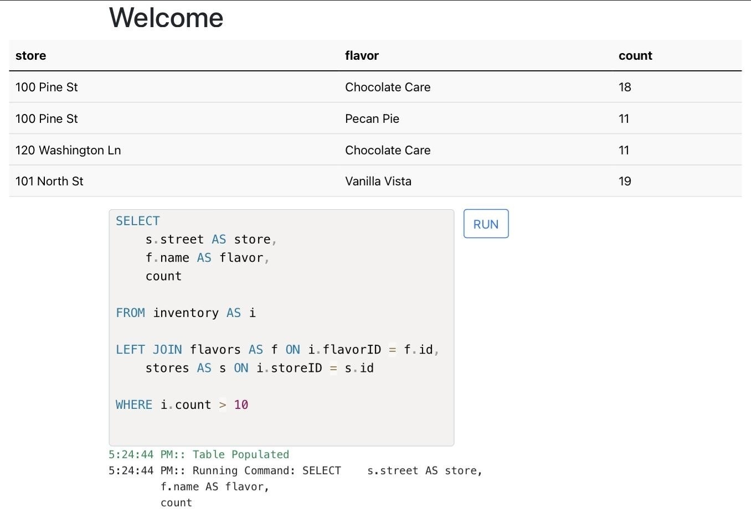The image size is (751, 518).
Task: Click the 'Pecan Pie' flavor cell
Action: (372, 118)
